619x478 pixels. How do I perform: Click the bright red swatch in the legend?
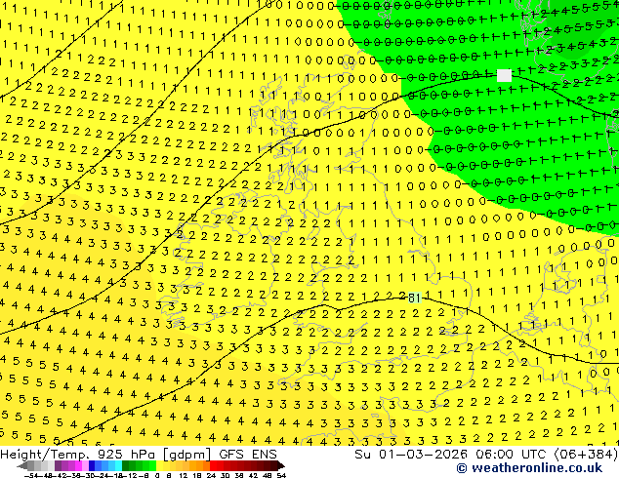click(213, 465)
